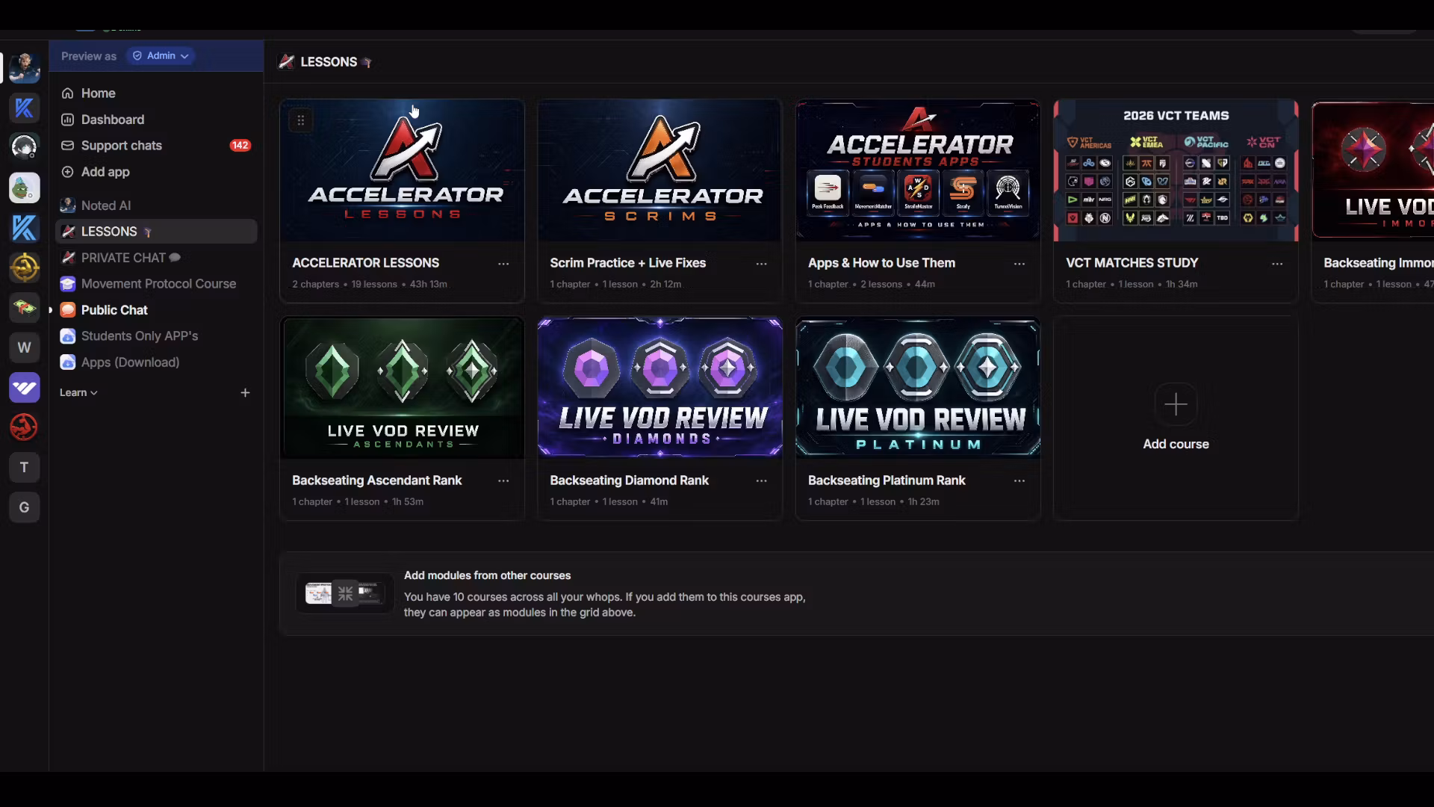Click Backseating Diamond Rank title
This screenshot has width=1434, height=807.
pos(629,480)
